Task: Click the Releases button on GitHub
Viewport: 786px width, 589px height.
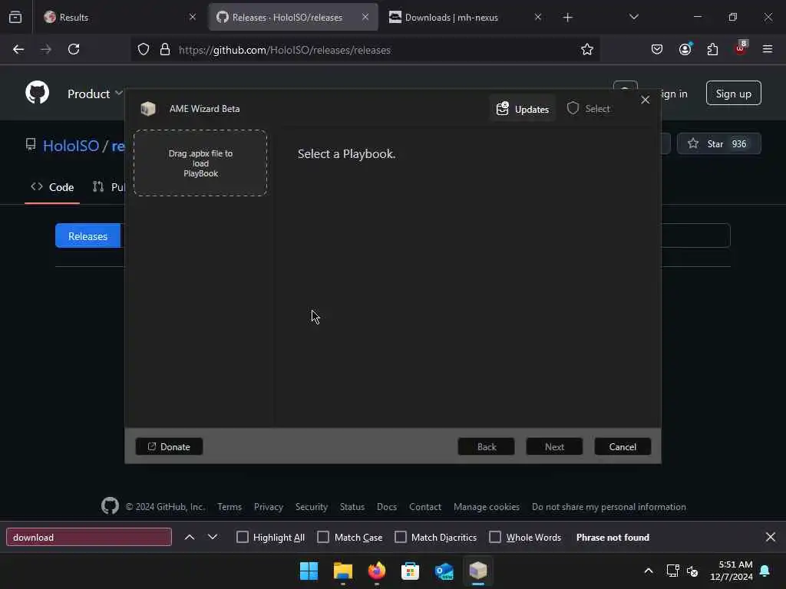Action: tap(88, 236)
